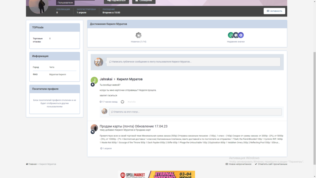Click the status line "хватит гаситься"
316x178 pixels.
coord(108,95)
